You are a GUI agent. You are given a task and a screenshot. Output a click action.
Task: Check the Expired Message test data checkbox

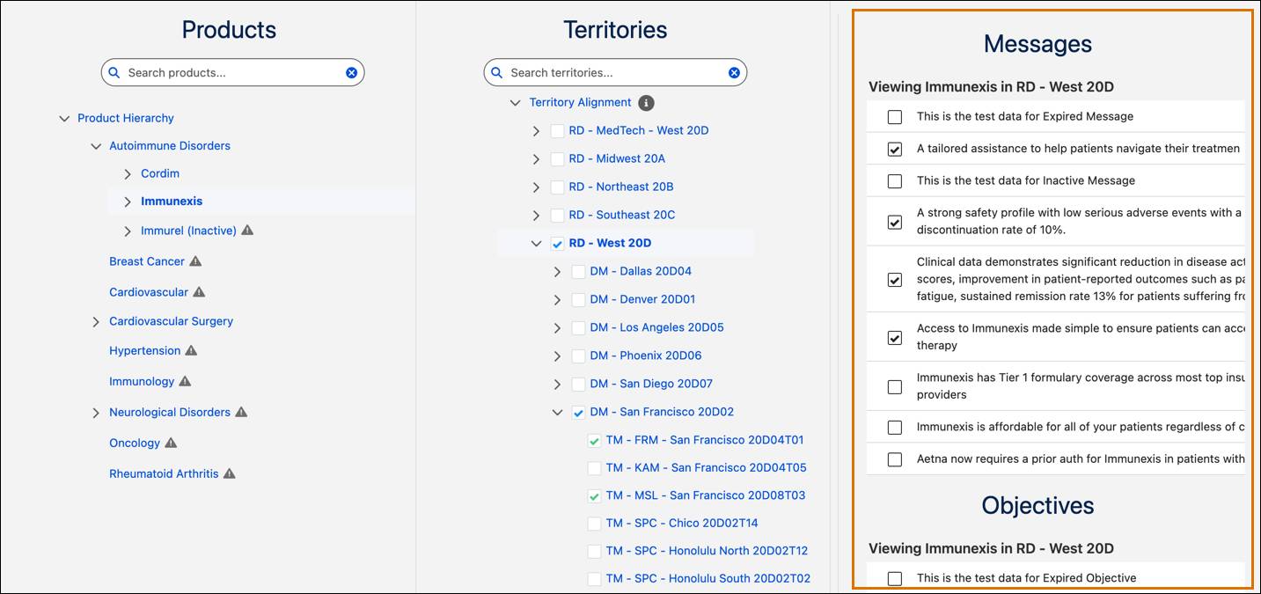pyautogui.click(x=895, y=117)
